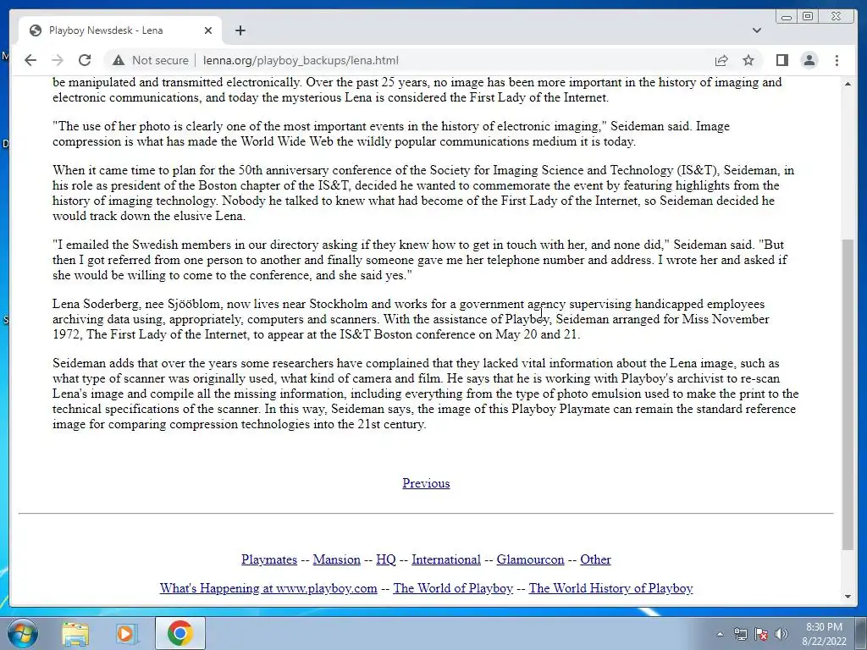
Task: Click the Not secure warning icon
Action: (x=119, y=60)
